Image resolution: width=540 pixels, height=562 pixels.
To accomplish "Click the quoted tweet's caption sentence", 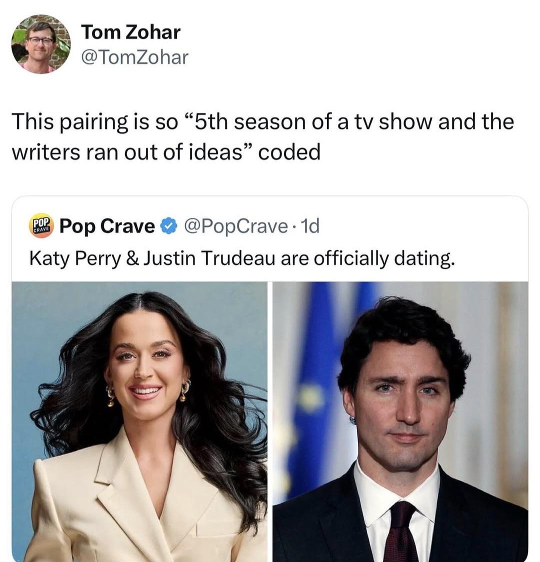I will pyautogui.click(x=242, y=258).
